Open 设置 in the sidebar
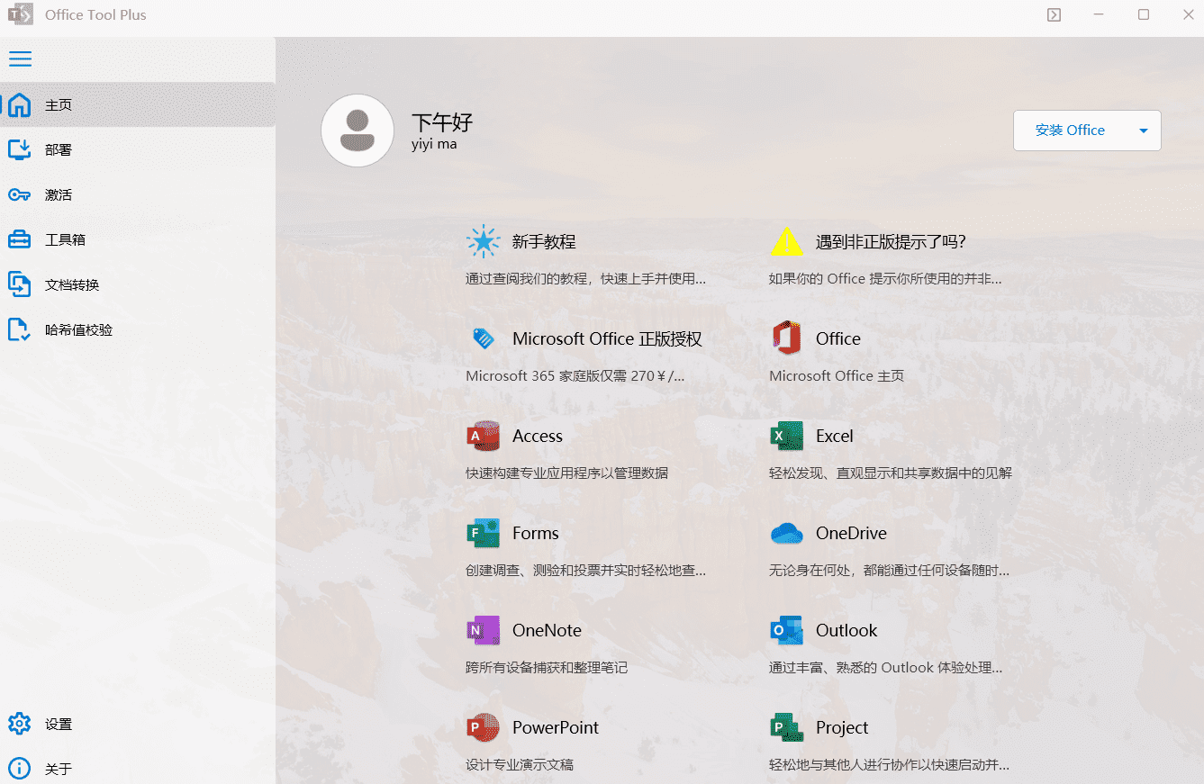This screenshot has width=1204, height=784. pos(138,724)
